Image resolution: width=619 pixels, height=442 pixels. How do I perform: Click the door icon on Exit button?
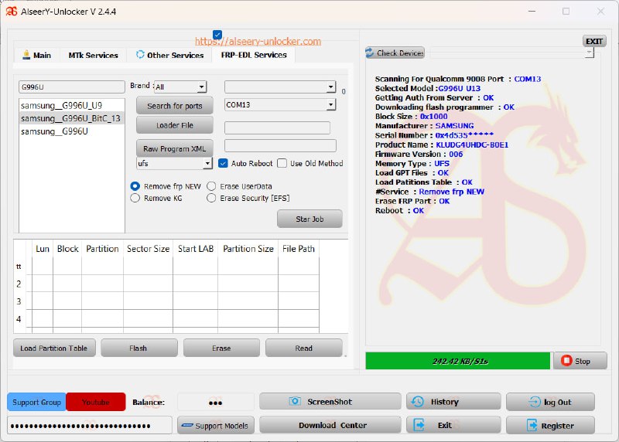419,425
